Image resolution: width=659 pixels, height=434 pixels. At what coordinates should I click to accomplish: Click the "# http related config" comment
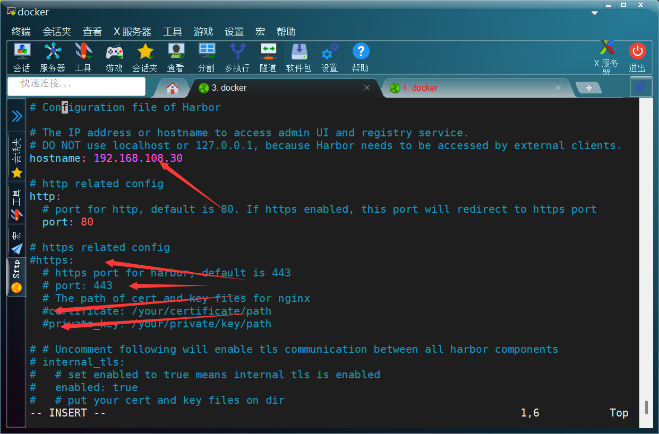click(x=97, y=184)
